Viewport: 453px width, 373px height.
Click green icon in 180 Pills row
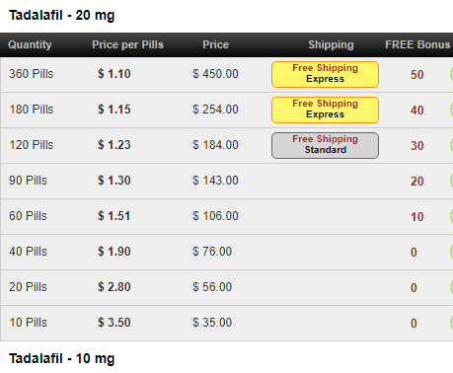pos(451,110)
